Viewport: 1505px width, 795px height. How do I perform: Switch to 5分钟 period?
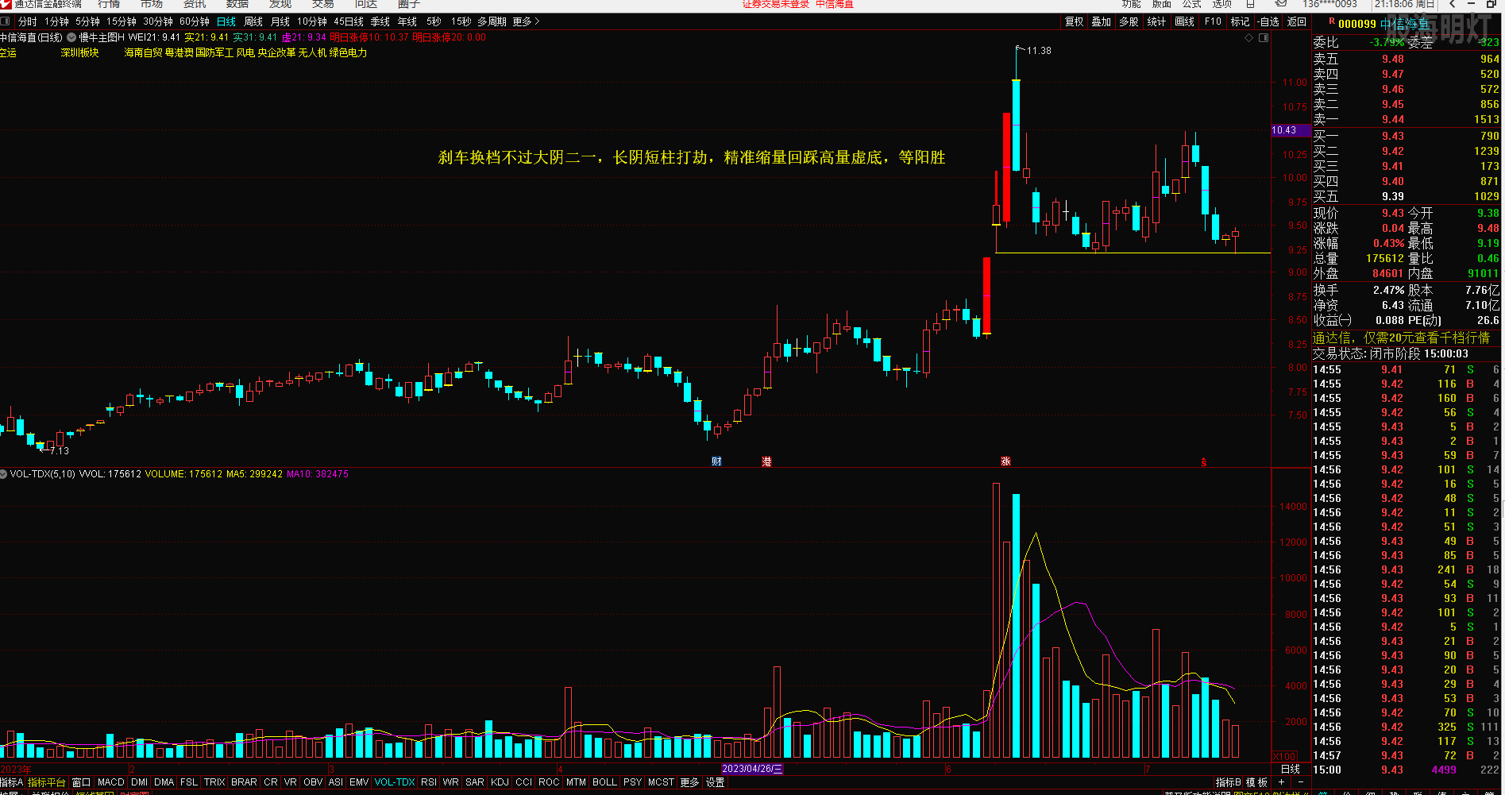tap(87, 21)
